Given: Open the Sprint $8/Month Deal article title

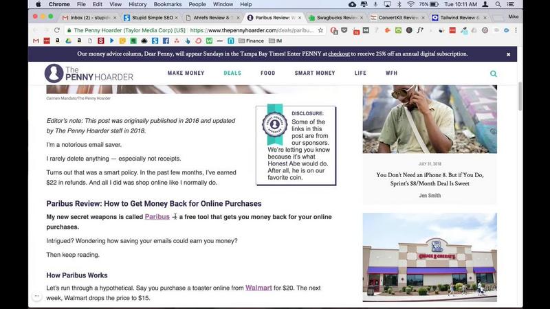Looking at the screenshot, I should coord(430,179).
